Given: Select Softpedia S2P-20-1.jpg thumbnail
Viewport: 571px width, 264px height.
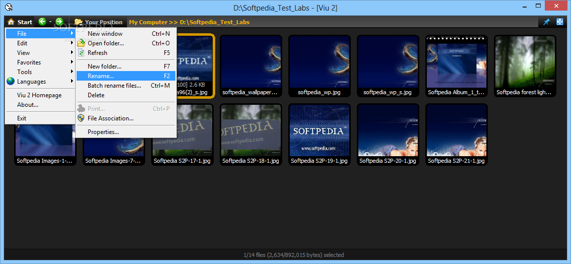Looking at the screenshot, I should coord(388,135).
